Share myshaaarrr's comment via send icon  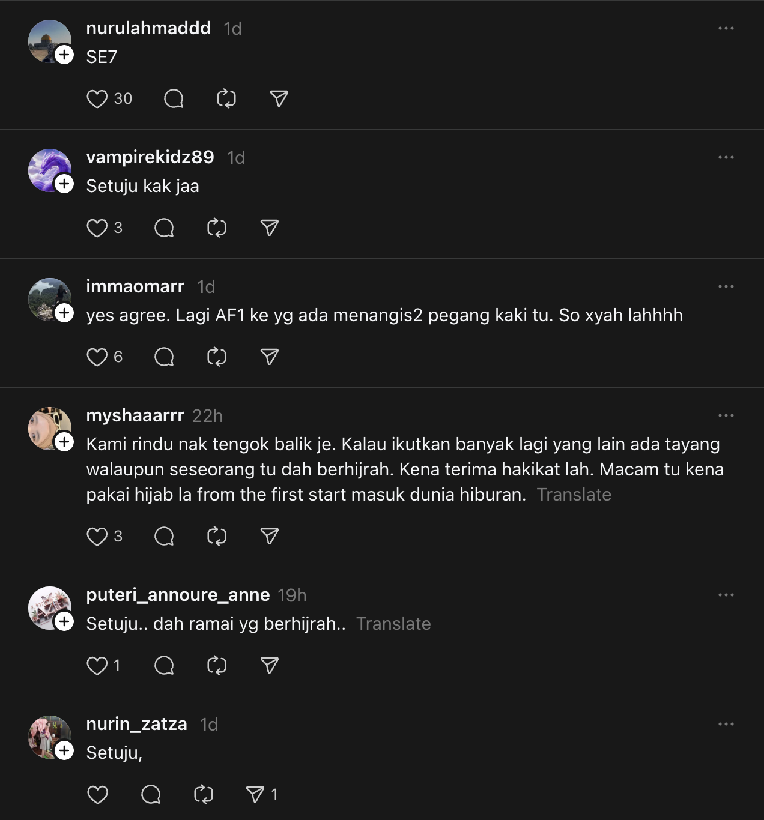point(269,536)
